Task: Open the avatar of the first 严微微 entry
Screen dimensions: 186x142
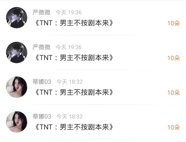Action: [x=17, y=17]
